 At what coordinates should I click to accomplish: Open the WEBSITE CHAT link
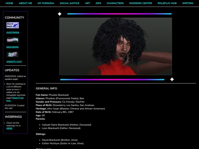tap(14, 62)
